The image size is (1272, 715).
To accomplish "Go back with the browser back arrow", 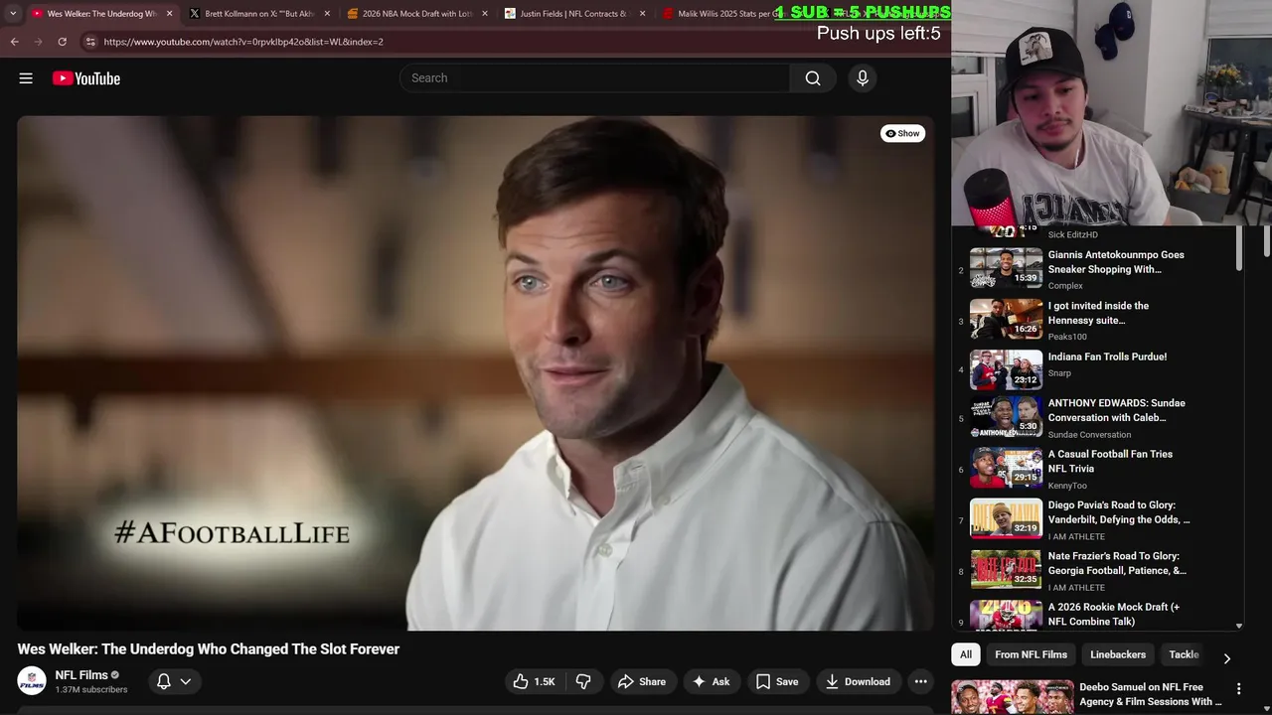I will tap(14, 42).
